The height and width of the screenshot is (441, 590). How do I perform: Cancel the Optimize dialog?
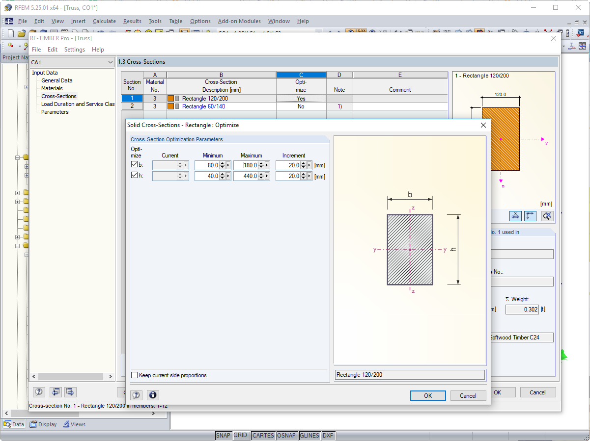click(x=468, y=395)
